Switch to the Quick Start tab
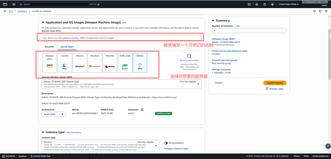This screenshot has width=331, height=159. tap(67, 47)
